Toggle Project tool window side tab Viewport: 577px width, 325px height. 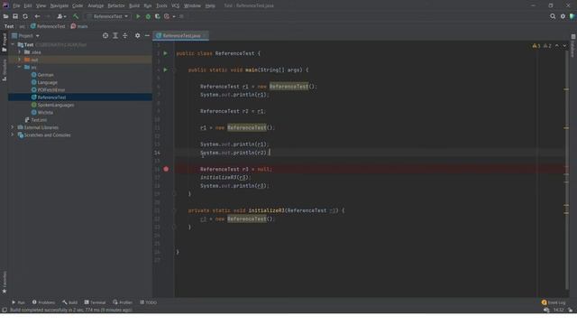pos(5,42)
